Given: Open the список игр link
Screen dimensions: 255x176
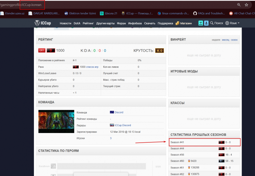Looking at the screenshot, I should 92,67.
